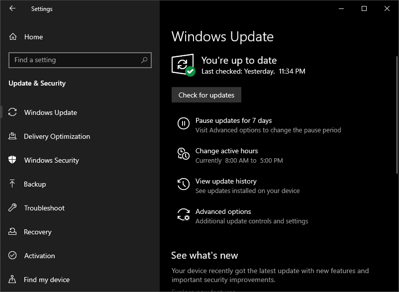Click the pause circle icon

pos(184,123)
